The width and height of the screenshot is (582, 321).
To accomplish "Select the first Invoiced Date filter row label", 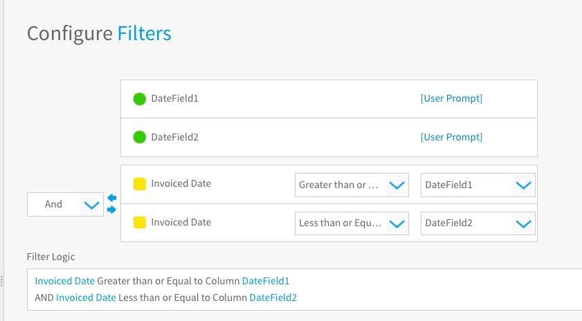I will coord(181,183).
